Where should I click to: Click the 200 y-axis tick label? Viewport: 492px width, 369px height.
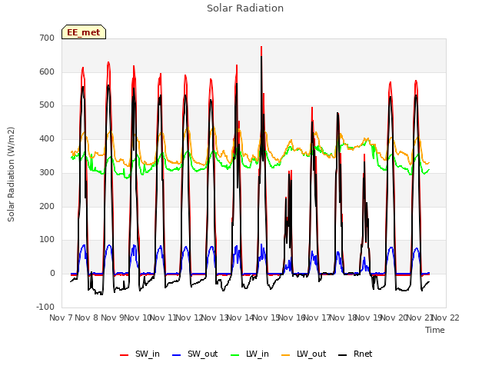point(47,207)
